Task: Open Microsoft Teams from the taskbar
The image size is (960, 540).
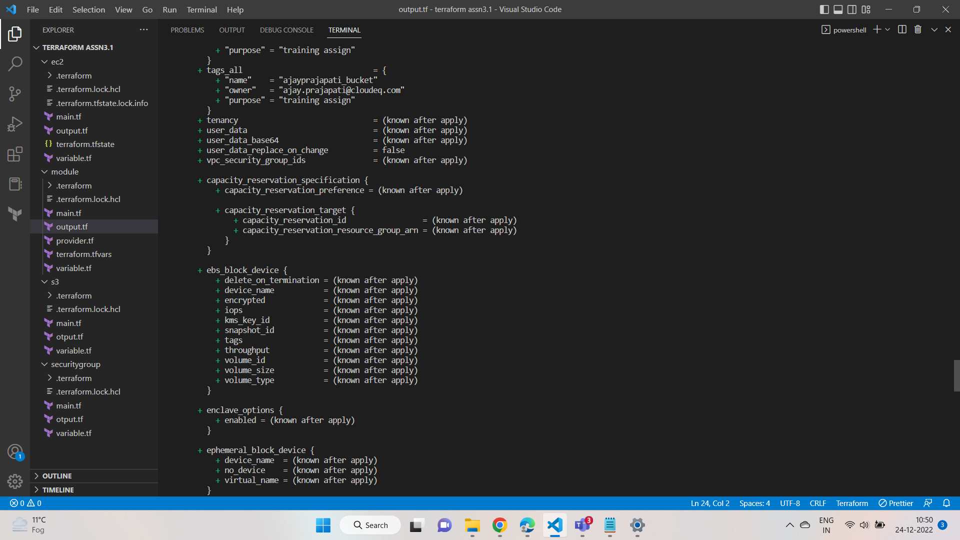Action: (582, 525)
